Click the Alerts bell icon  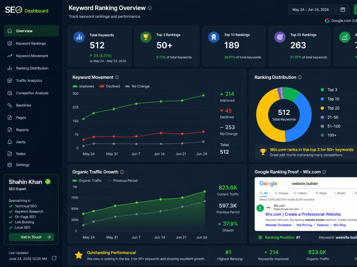click(10, 142)
